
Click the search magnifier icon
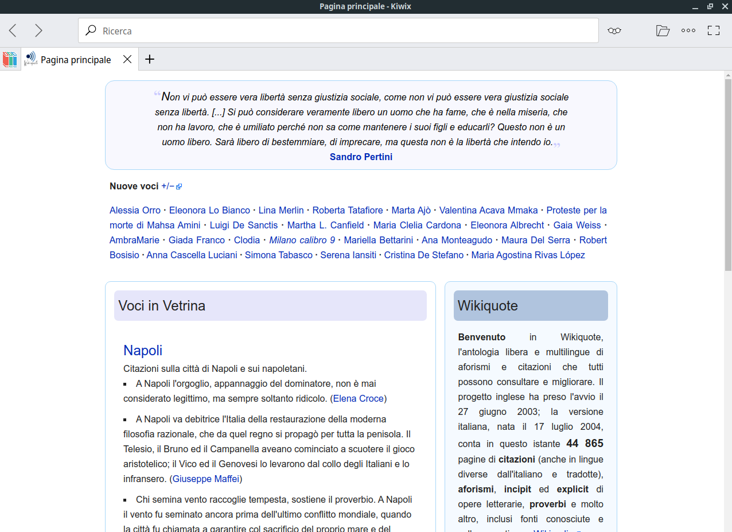click(91, 31)
